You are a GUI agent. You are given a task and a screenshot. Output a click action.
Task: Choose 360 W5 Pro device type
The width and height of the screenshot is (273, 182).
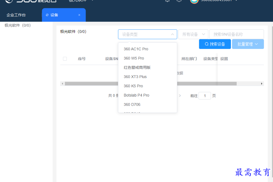click(147, 58)
